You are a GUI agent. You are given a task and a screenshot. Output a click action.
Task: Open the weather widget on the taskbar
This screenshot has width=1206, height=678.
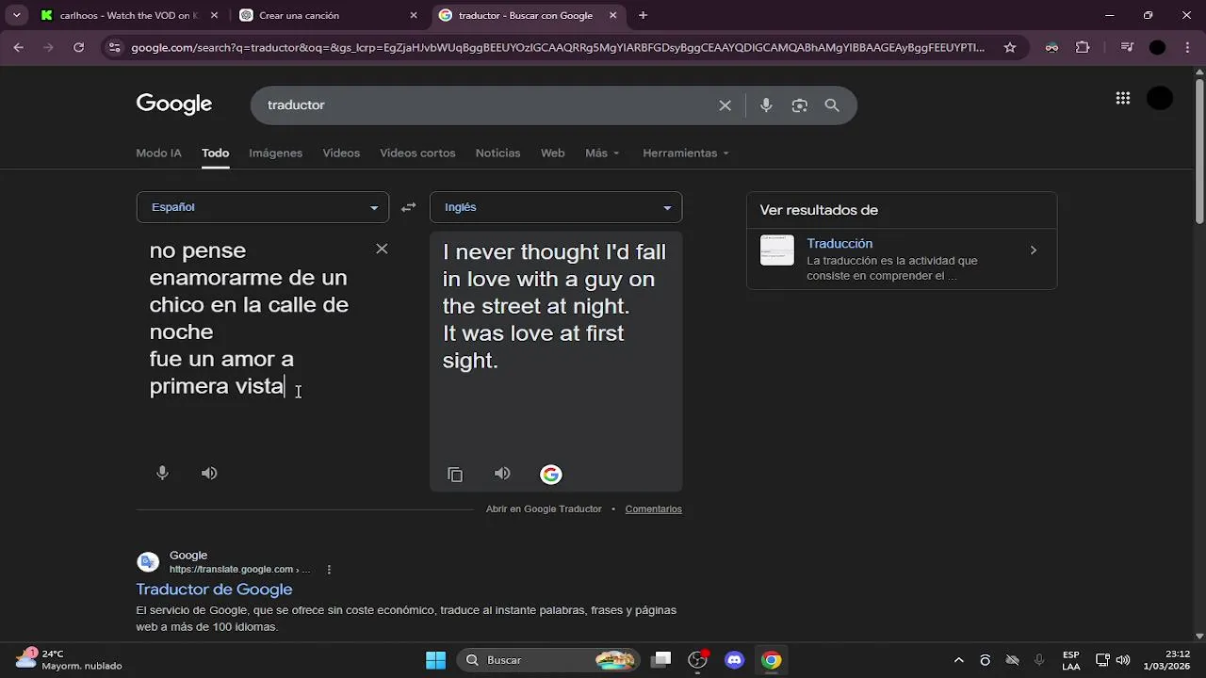pos(68,660)
